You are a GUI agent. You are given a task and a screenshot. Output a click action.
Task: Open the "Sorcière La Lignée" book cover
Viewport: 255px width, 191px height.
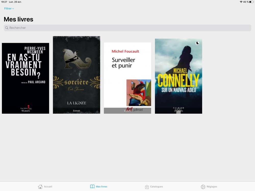(76, 75)
